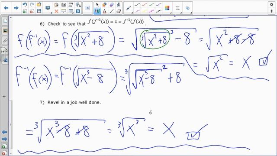Delete page using sidebar red X
Image resolution: width=277 pixels, height=156 pixels.
4,153
